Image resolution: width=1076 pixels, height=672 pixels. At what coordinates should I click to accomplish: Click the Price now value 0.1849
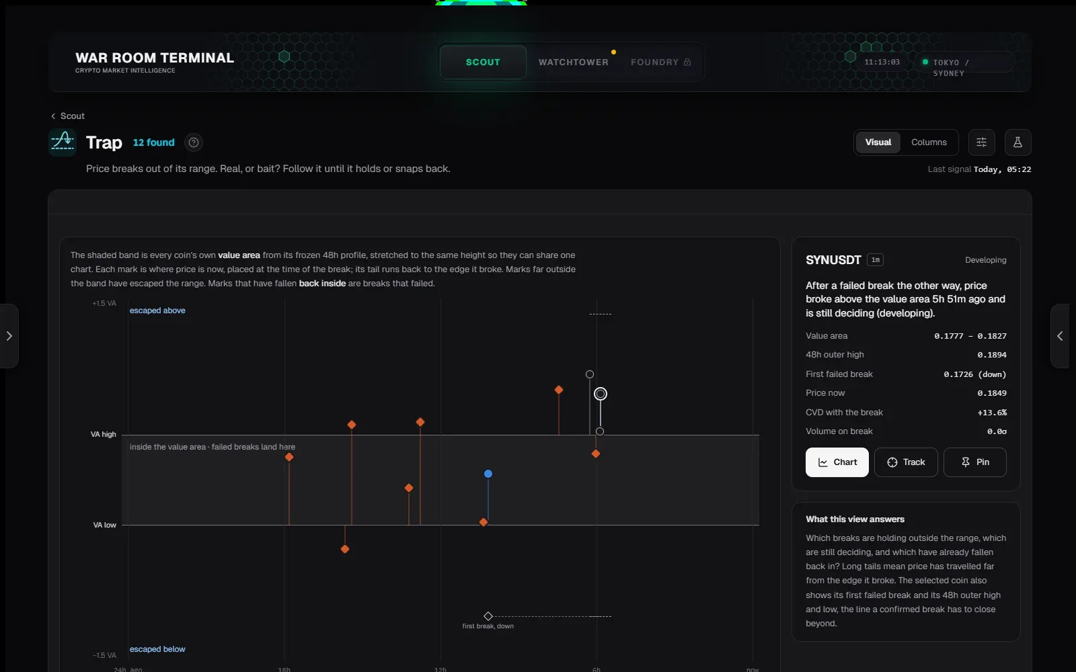[x=992, y=393]
